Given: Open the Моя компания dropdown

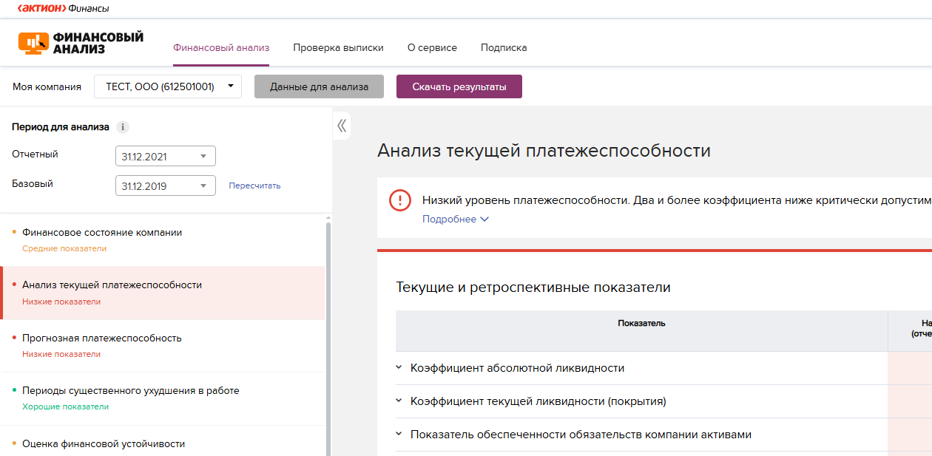Looking at the screenshot, I should pos(168,86).
